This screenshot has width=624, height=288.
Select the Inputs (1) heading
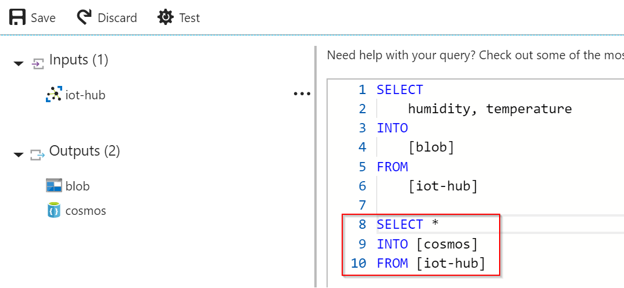(x=79, y=60)
